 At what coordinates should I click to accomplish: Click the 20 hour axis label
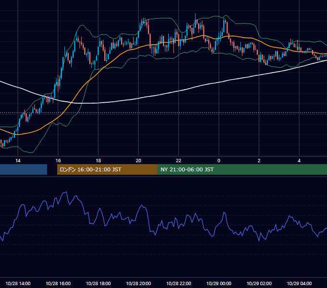point(138,161)
